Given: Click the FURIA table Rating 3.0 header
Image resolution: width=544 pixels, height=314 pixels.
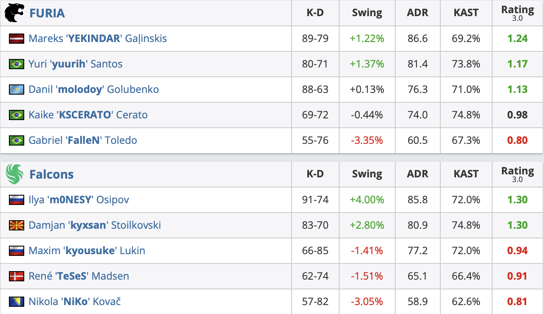Looking at the screenshot, I should (x=517, y=13).
